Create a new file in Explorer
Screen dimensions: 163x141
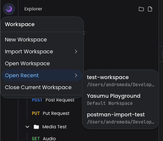tap(150, 9)
